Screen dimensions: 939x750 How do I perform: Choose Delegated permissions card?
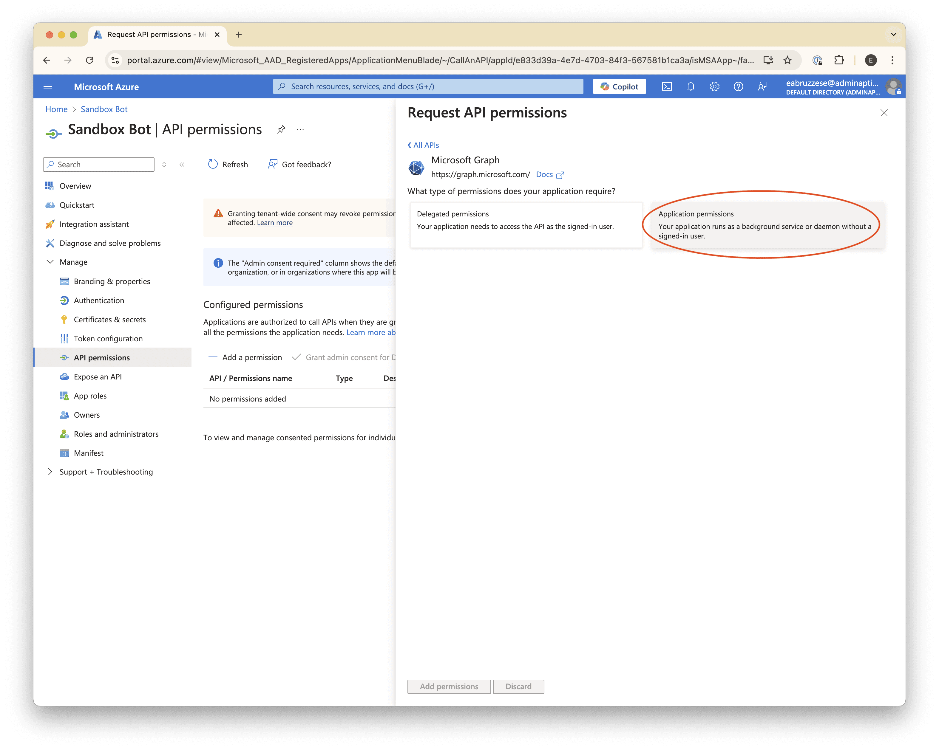pos(526,225)
